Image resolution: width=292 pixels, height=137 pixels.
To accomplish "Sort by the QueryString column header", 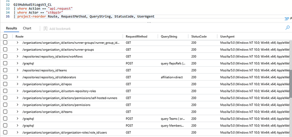I will click(x=169, y=37).
